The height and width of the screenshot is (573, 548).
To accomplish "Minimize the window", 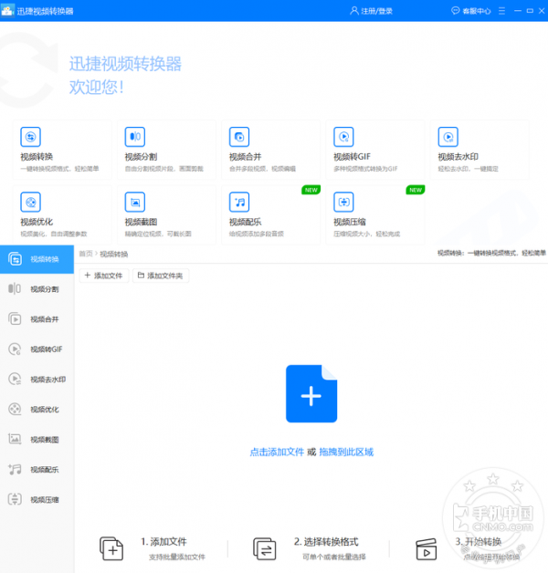I will (518, 11).
